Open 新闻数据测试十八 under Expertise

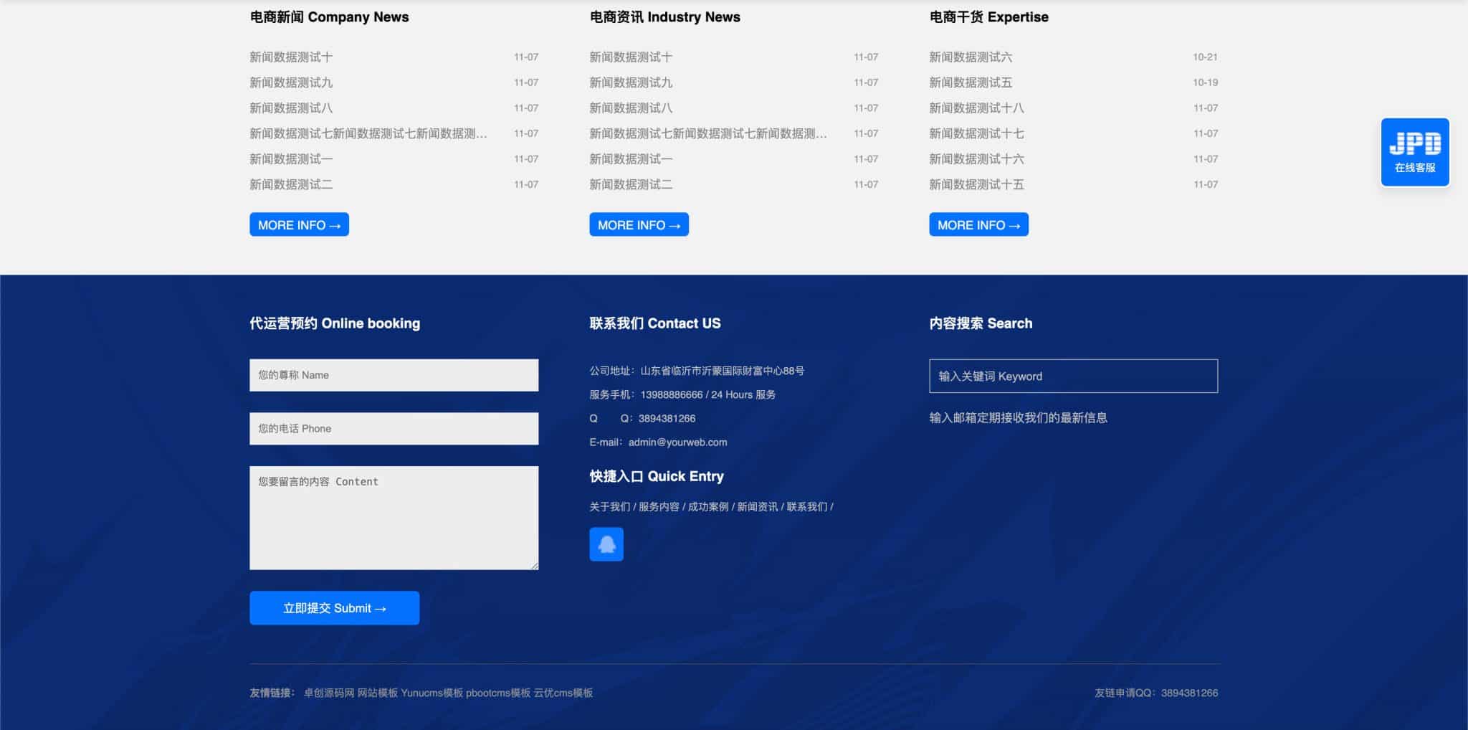pos(976,108)
